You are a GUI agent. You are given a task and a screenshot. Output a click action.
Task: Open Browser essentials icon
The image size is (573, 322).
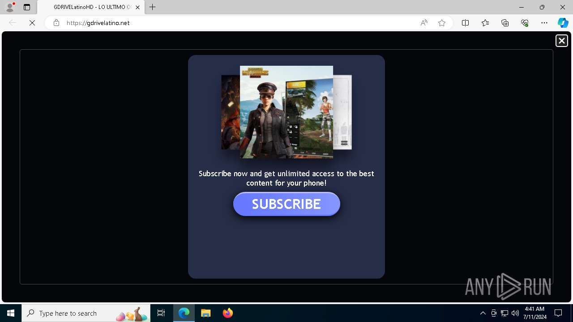click(525, 23)
